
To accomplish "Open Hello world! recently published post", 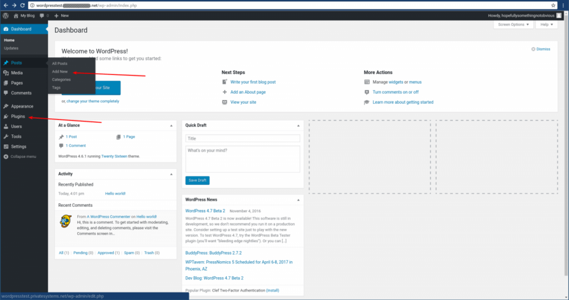I will point(115,194).
